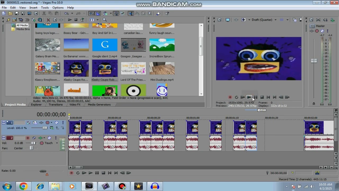Switch to the Transitions tab

56,105
